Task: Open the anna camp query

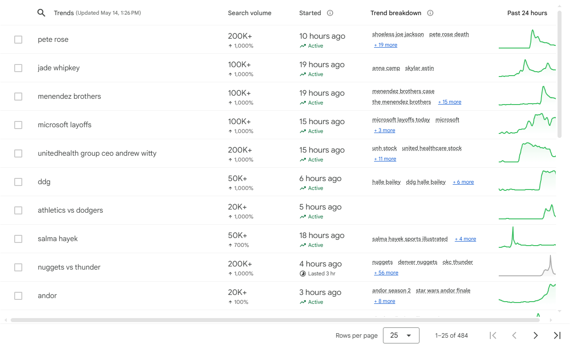Action: [386, 68]
